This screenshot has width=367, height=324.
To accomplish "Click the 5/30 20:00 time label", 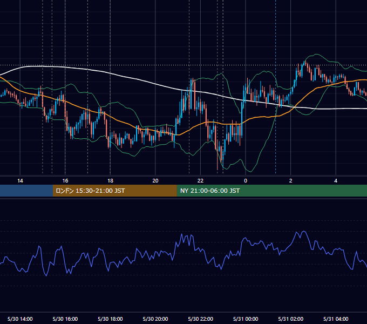I will tap(155, 319).
